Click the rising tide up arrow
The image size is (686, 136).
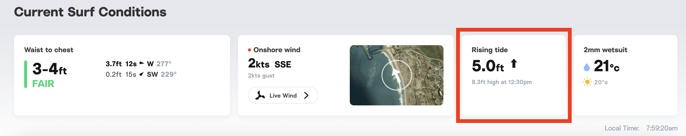[514, 63]
